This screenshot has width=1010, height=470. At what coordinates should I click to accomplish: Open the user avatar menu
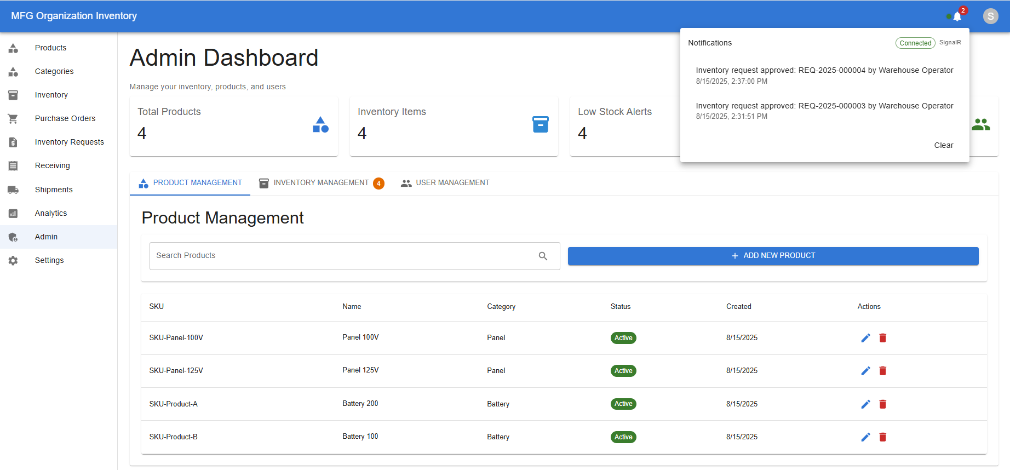[x=990, y=16]
